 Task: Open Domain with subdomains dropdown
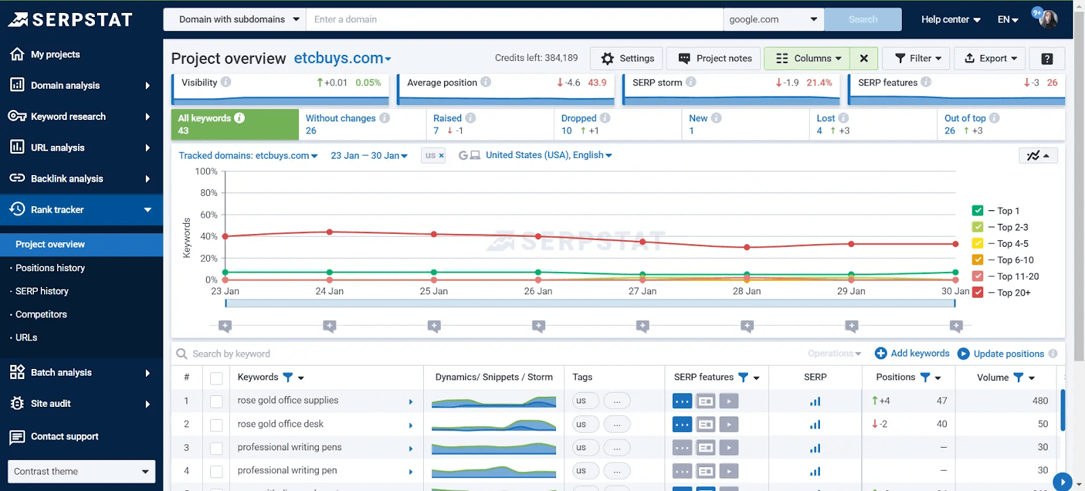click(x=235, y=19)
